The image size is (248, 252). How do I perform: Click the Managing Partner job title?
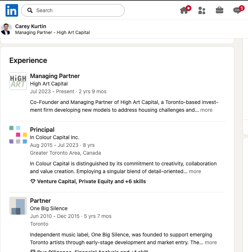[x=55, y=76]
